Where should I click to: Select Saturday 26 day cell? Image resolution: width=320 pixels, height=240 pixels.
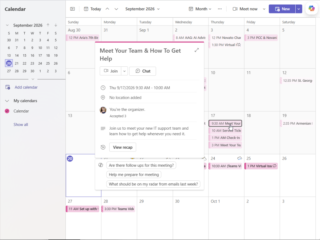pos(297,175)
